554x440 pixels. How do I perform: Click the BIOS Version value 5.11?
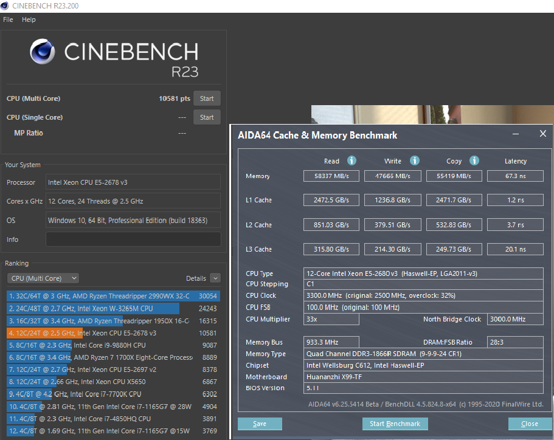[423, 388]
